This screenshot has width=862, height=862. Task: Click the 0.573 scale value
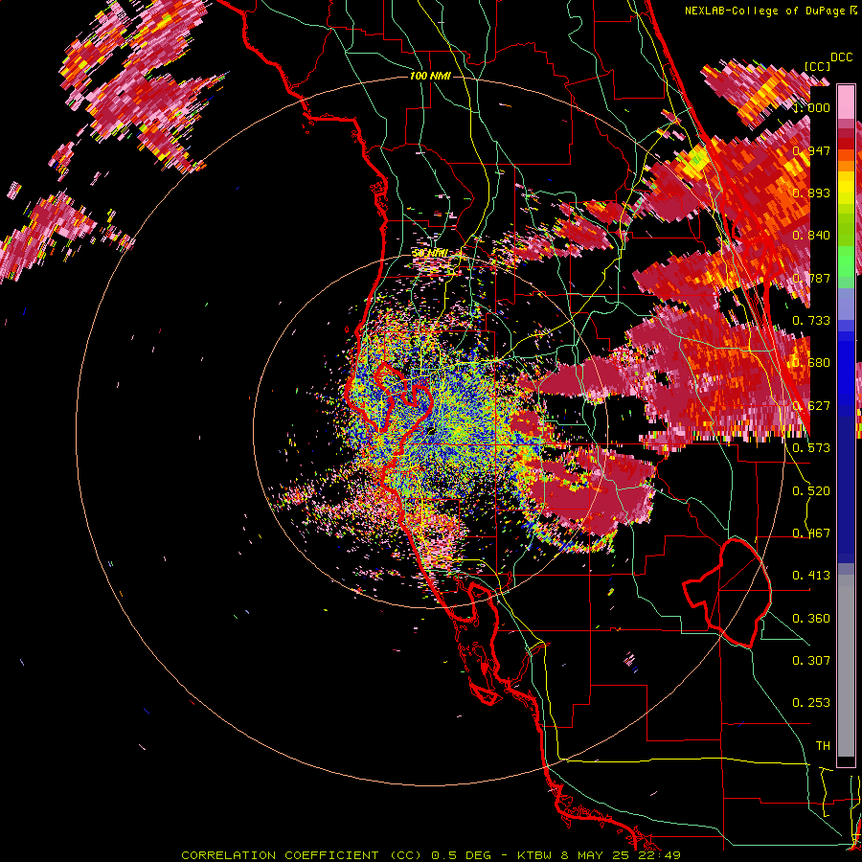[x=811, y=448]
